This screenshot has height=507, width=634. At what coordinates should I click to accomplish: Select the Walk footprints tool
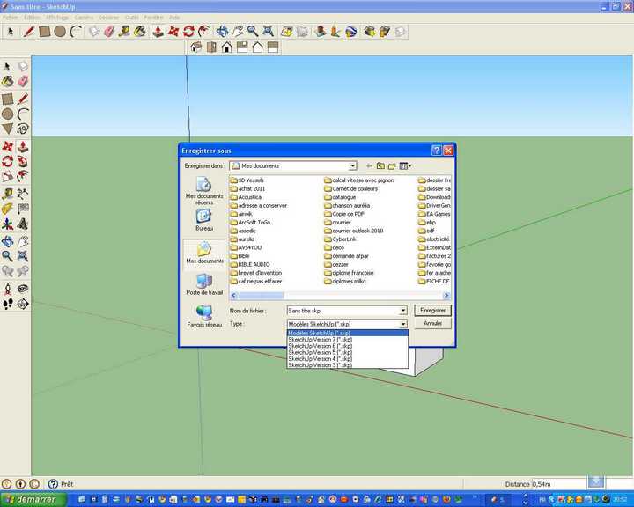coord(7,304)
